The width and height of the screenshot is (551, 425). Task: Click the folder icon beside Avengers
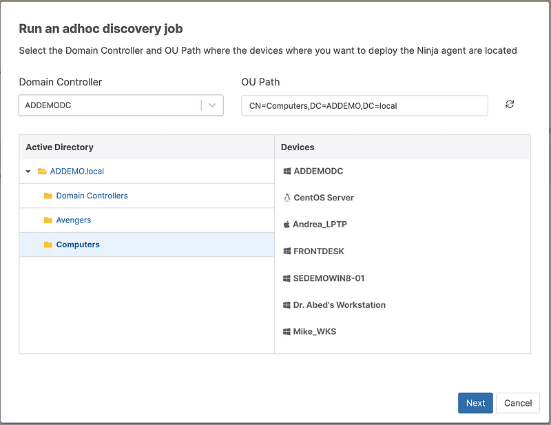click(48, 220)
